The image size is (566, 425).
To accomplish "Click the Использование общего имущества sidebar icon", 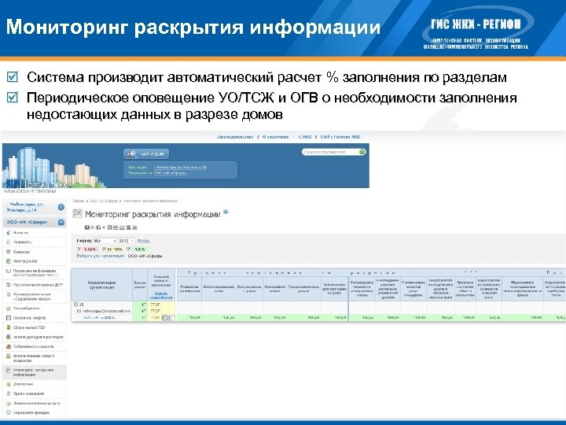I will [x=9, y=357].
